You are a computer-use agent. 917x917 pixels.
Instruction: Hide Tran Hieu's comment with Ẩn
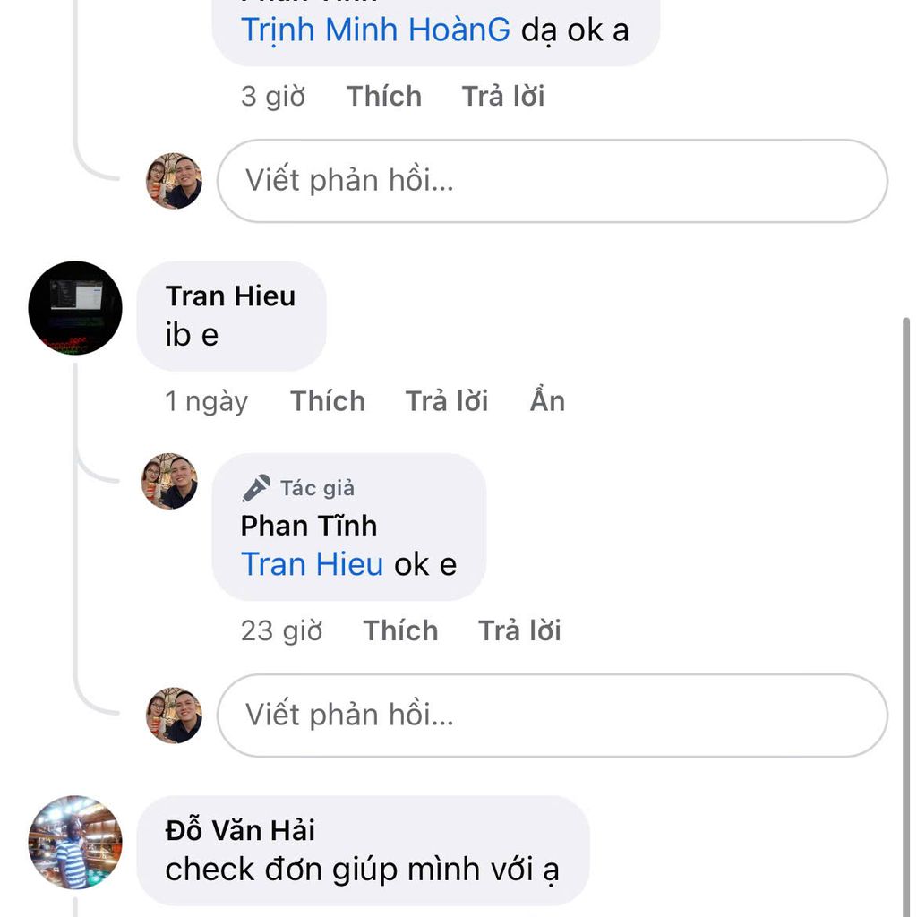547,401
